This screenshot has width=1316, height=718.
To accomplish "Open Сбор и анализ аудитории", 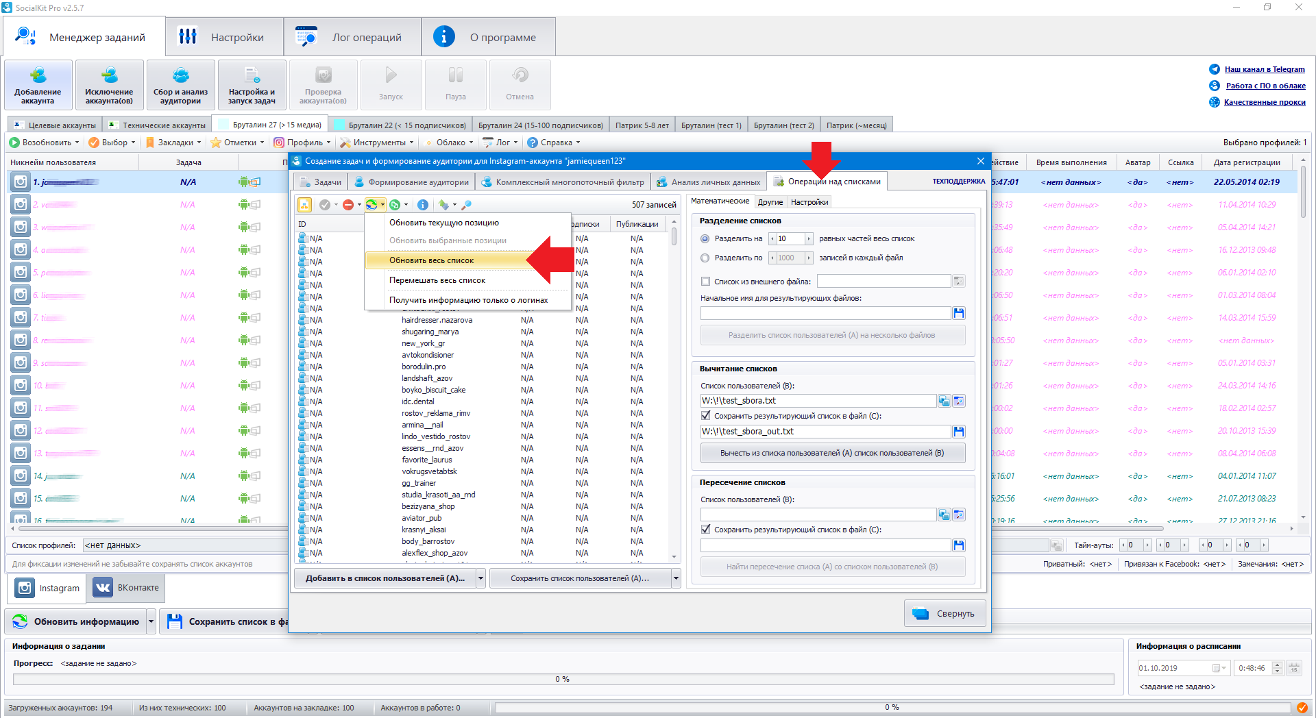I will (x=181, y=75).
